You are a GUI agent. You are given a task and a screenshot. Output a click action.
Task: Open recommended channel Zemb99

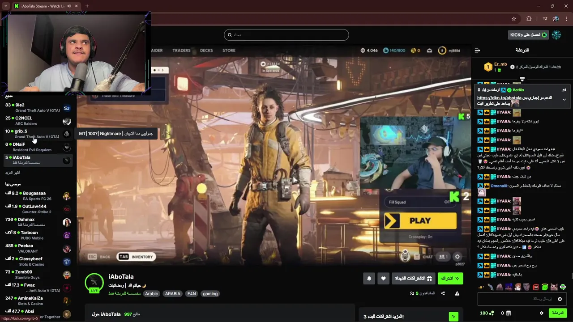pos(38,275)
